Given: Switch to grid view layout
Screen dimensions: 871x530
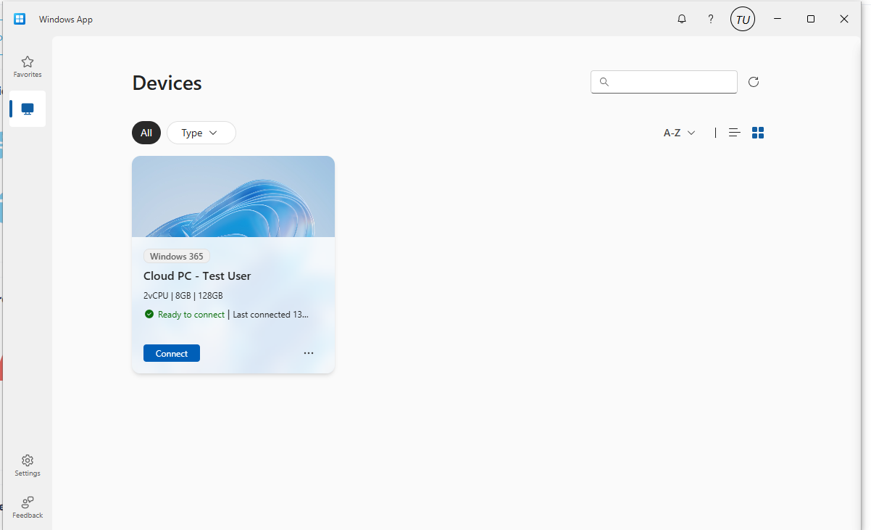Looking at the screenshot, I should tap(758, 133).
